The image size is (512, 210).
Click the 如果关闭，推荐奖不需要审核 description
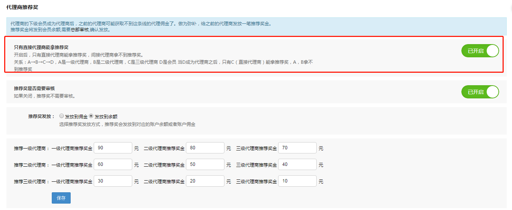(x=44, y=96)
